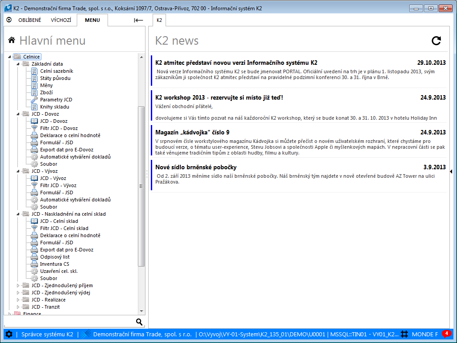Click the Odpisový list printer icon
This screenshot has height=343, width=457.
[34, 257]
